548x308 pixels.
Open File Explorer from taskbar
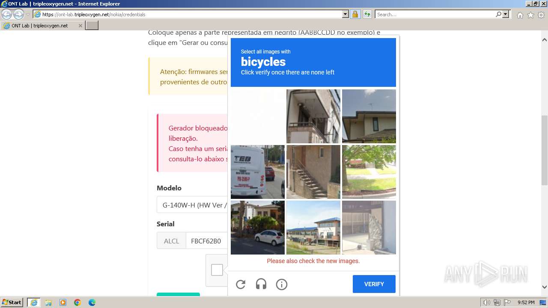[48, 302]
